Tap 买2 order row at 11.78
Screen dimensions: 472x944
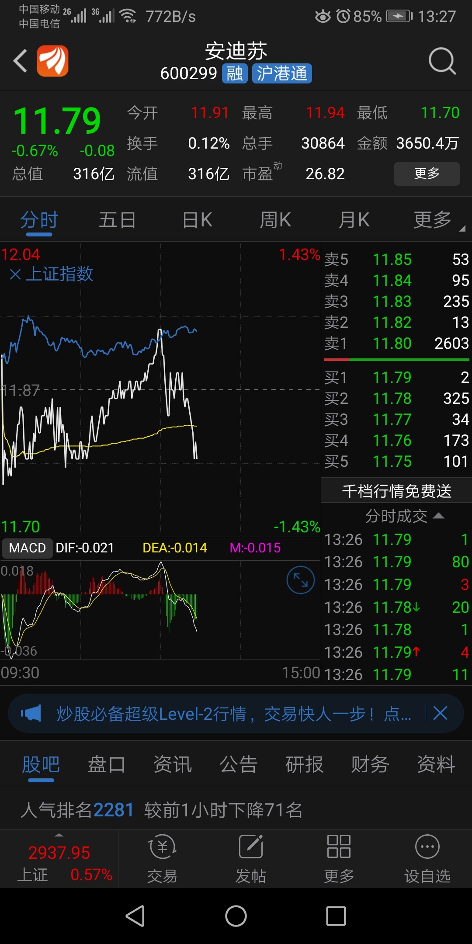[x=397, y=398]
